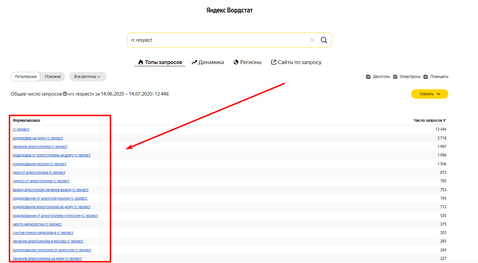Click the magnifying glass search icon
The width and height of the screenshot is (478, 263).
[x=324, y=40]
